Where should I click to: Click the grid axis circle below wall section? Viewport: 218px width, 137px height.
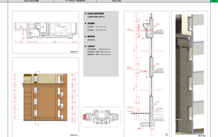tap(151, 134)
